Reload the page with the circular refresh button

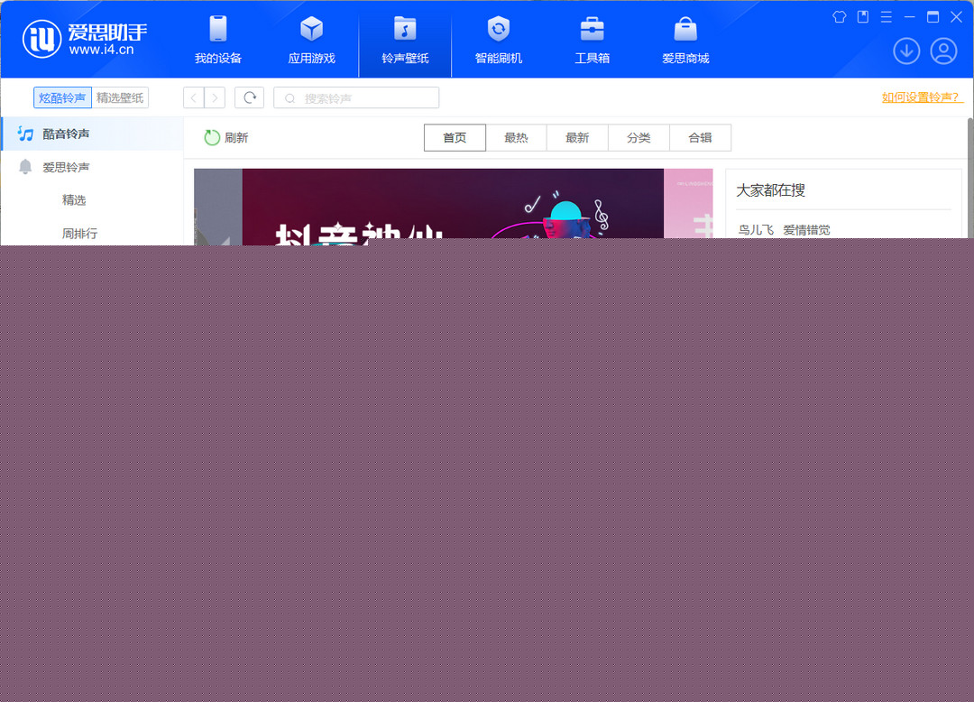coord(249,97)
